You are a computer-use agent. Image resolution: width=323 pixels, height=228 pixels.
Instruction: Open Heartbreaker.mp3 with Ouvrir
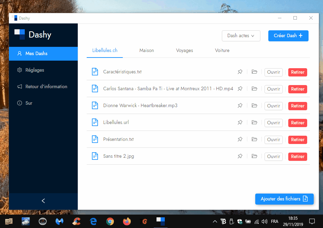click(273, 106)
